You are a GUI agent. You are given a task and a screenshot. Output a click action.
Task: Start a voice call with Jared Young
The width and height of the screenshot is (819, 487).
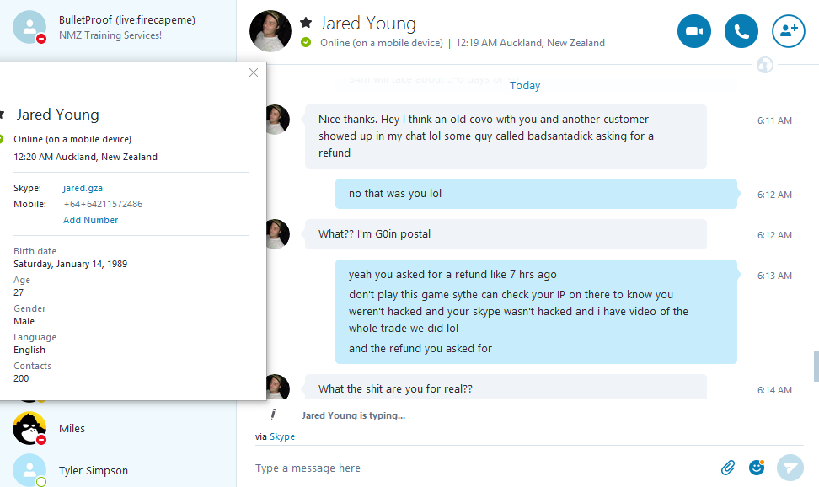point(741,31)
